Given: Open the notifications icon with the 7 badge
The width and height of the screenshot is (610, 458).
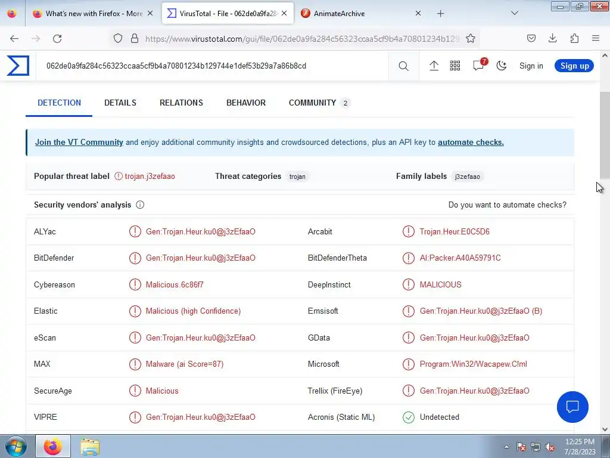Looking at the screenshot, I should click(x=479, y=64).
